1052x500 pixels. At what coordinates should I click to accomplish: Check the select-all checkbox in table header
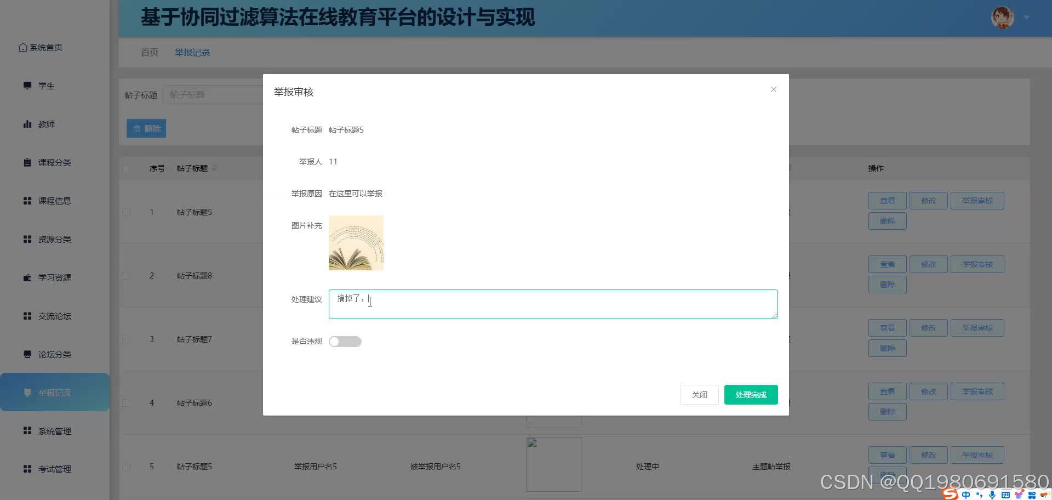tap(126, 168)
